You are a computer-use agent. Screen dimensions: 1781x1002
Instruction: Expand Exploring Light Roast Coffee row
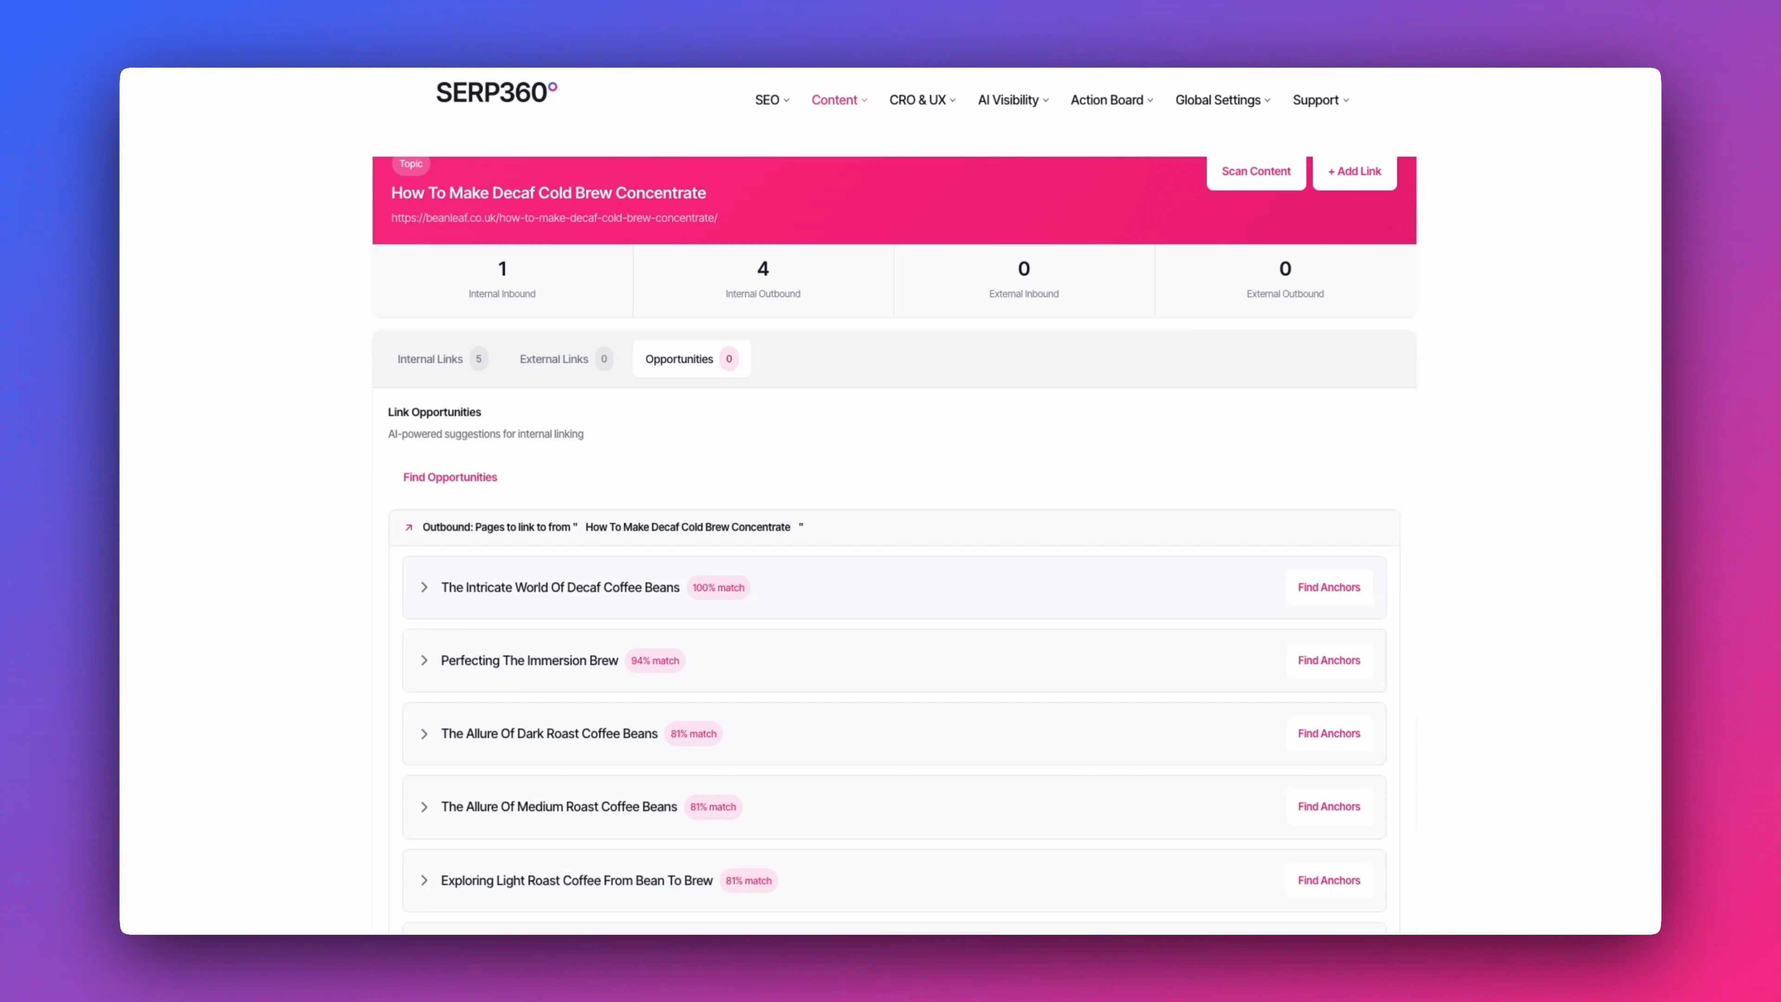[x=424, y=881]
